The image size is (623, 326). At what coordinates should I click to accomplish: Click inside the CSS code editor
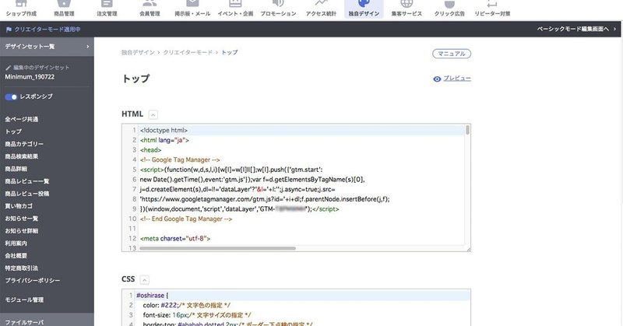[296, 308]
